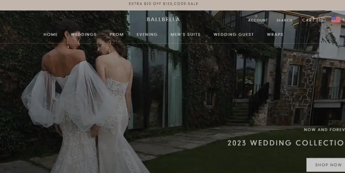Open the Search link in header
The height and width of the screenshot is (173, 345).
[284, 20]
